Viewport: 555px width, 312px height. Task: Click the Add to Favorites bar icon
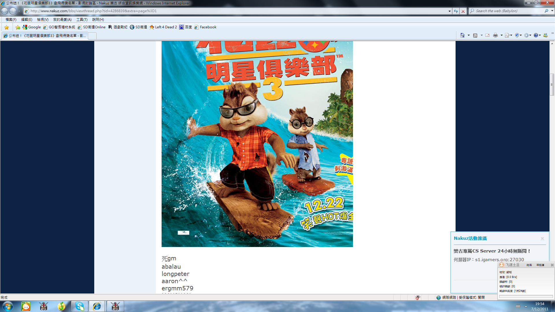(x=18, y=27)
